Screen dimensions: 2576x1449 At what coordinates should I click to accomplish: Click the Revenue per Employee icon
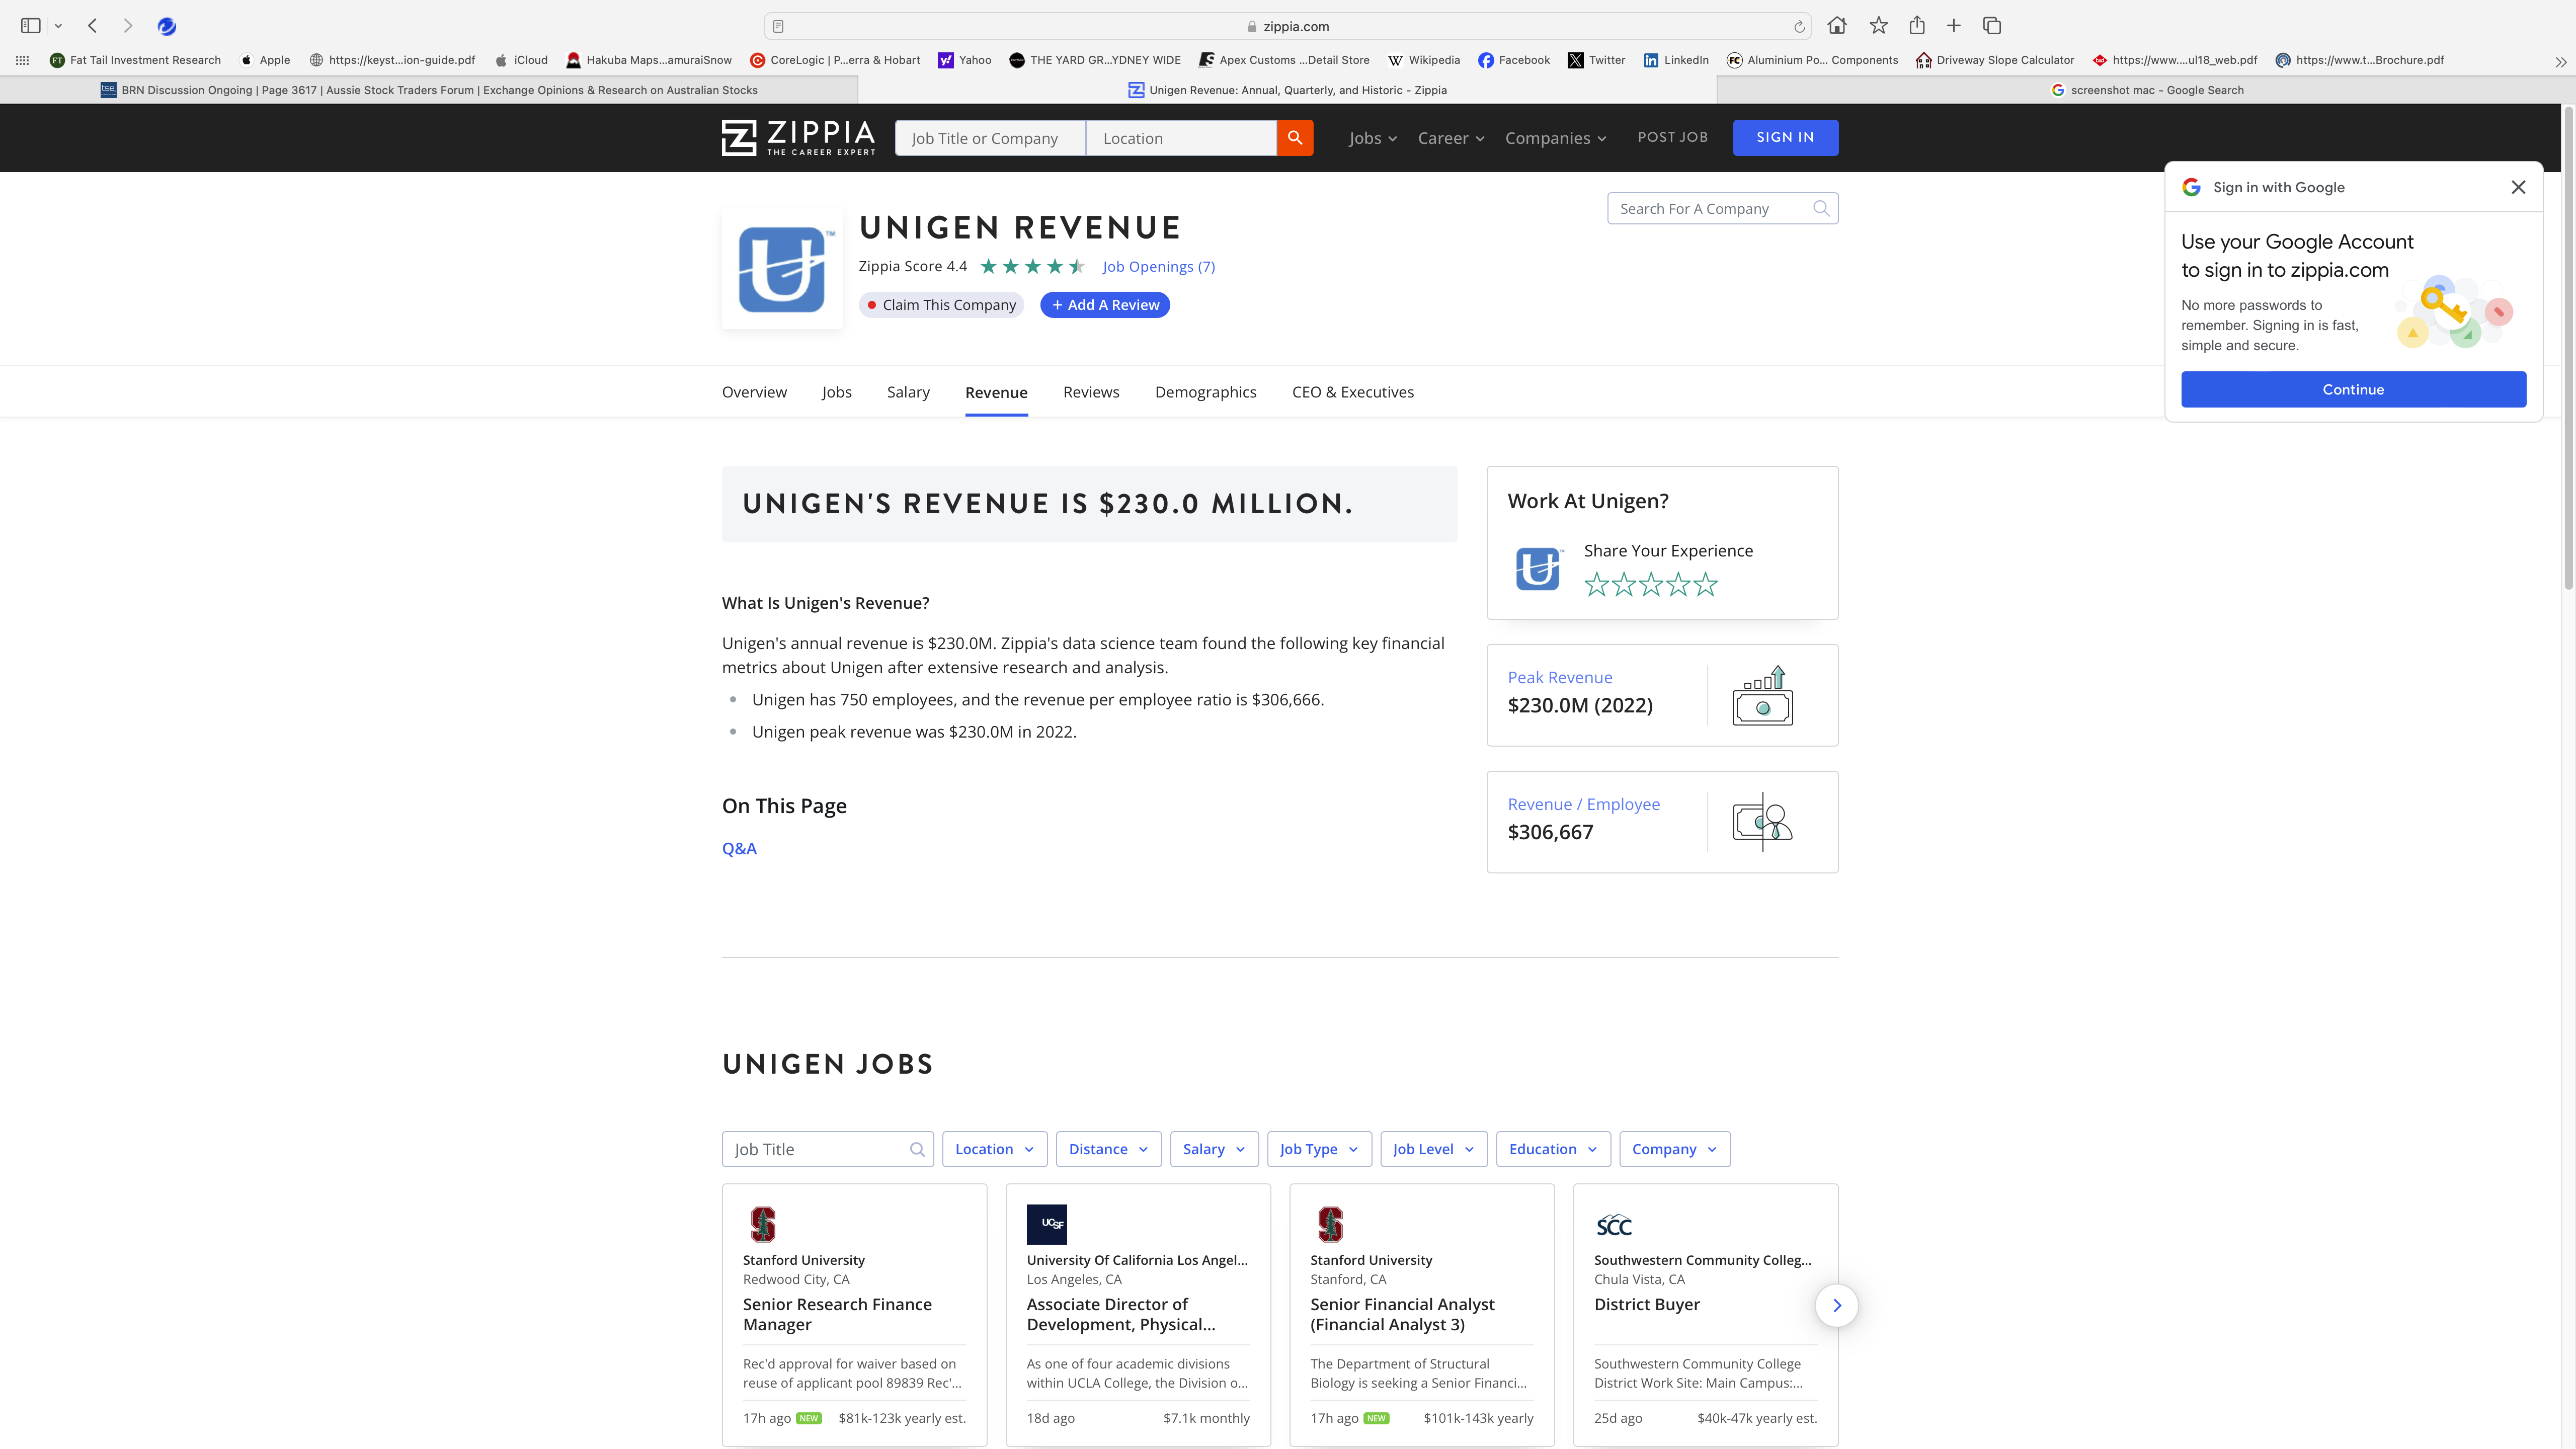pos(1763,822)
